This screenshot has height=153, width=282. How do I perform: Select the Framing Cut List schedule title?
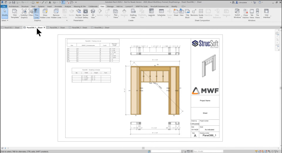[93, 41]
